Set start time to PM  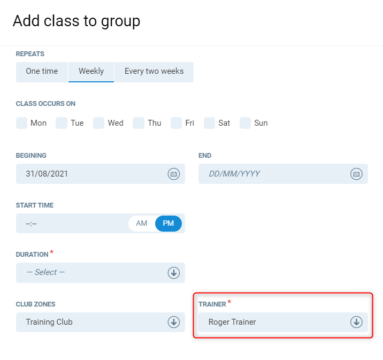(168, 224)
